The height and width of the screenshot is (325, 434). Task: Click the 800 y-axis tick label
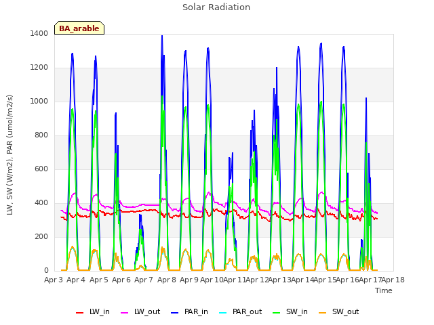[41, 135]
